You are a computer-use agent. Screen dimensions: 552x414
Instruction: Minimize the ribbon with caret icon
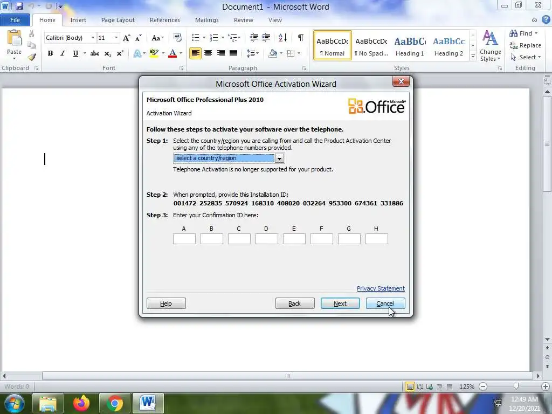[534, 20]
